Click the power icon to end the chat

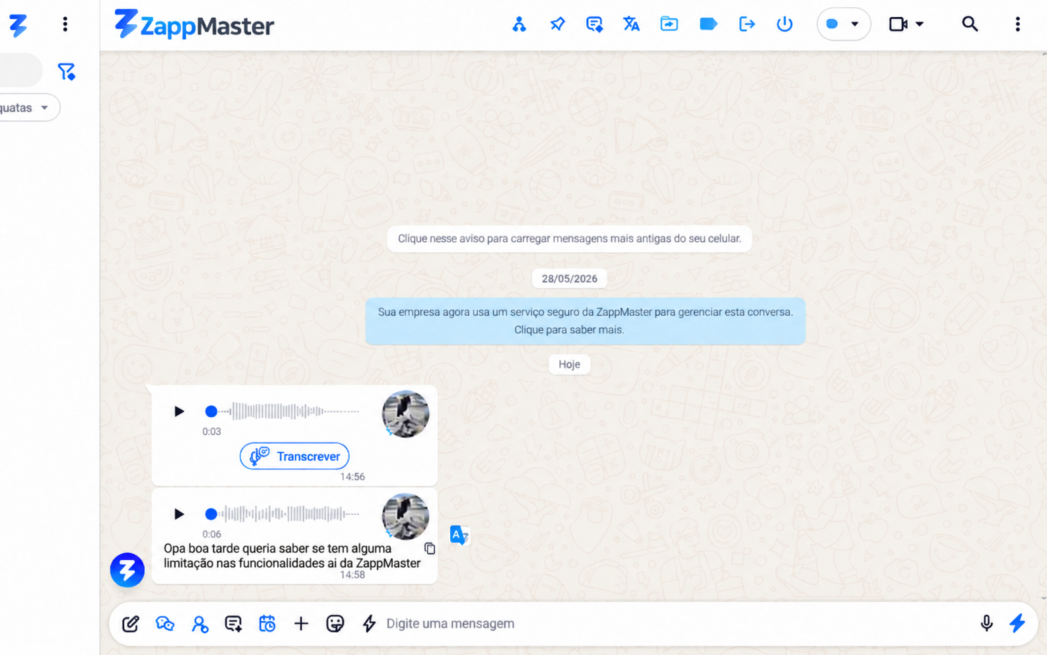(x=784, y=24)
